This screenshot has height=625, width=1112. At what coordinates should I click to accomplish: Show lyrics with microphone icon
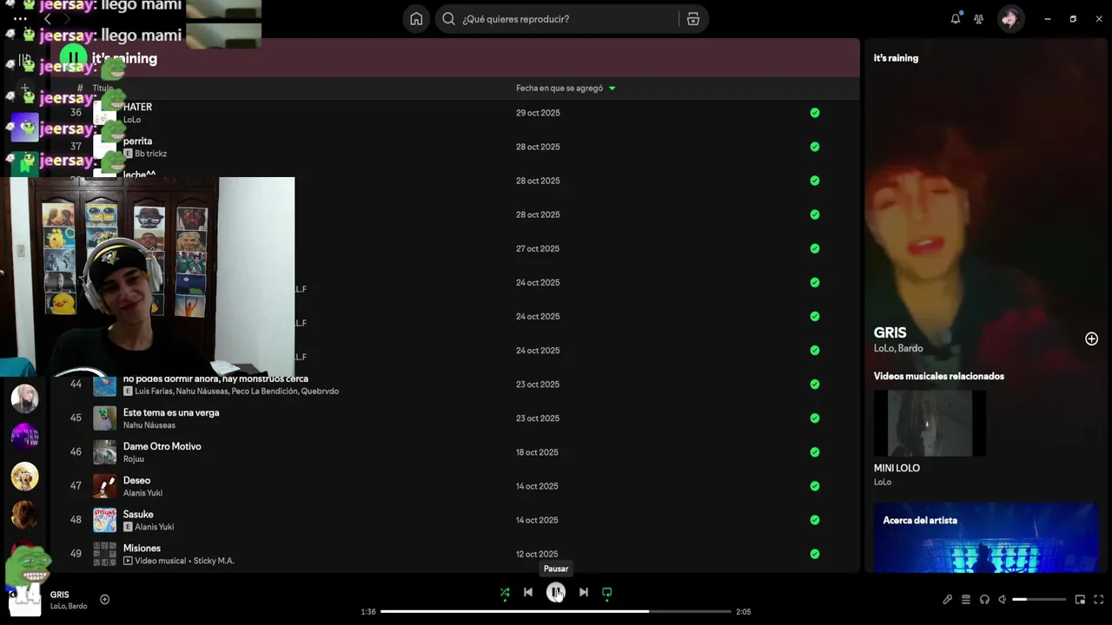(x=948, y=599)
